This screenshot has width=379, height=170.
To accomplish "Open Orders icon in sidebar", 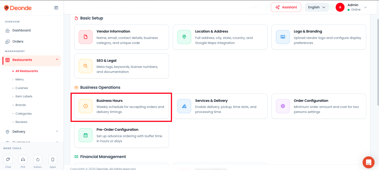I will 8,42.
